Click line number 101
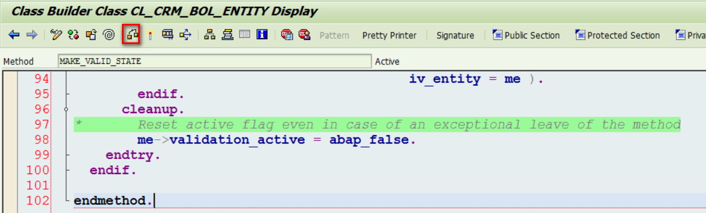Screen dimensions: 706x213 pos(38,185)
